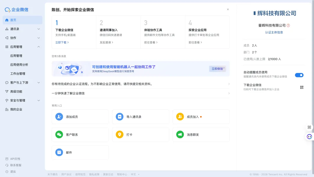Open 高级功能 in the sidebar
314x177 pixels.
16,91
